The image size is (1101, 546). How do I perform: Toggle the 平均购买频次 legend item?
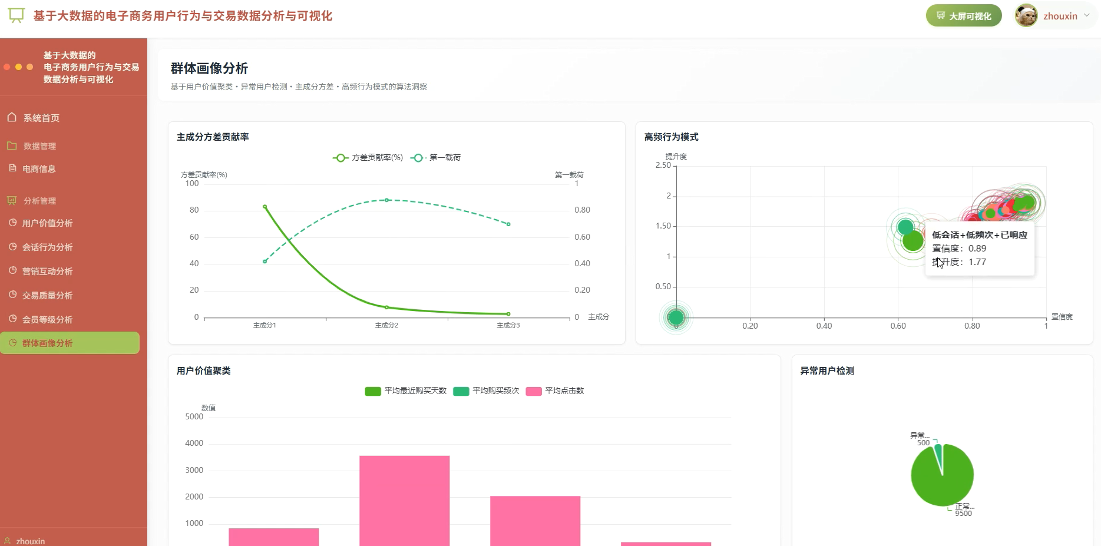[x=486, y=391]
